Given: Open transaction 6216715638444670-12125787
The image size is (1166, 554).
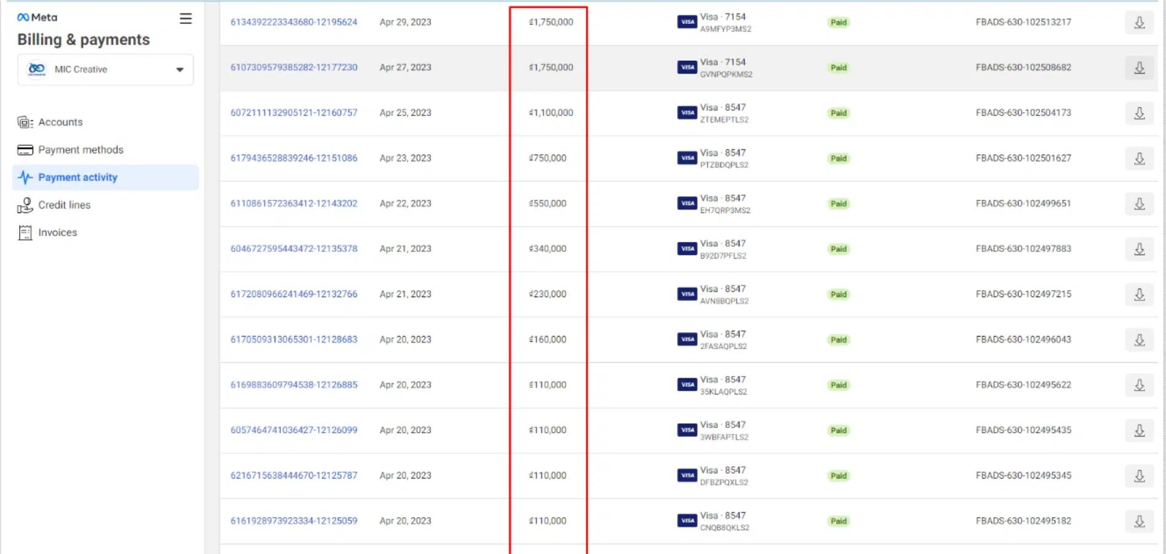Looking at the screenshot, I should pyautogui.click(x=294, y=475).
